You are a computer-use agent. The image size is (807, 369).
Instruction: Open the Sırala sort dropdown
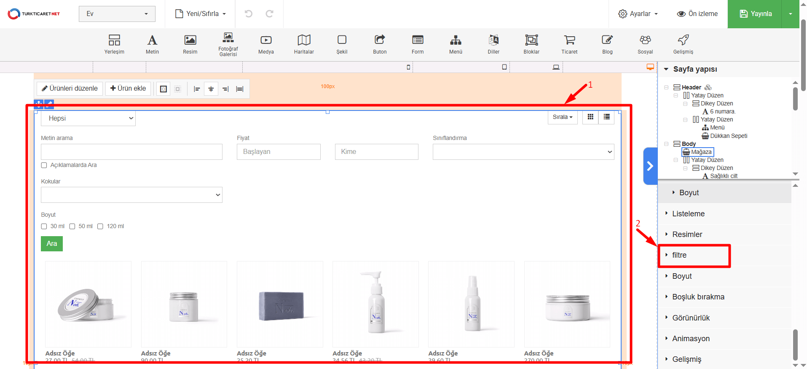[x=562, y=117]
